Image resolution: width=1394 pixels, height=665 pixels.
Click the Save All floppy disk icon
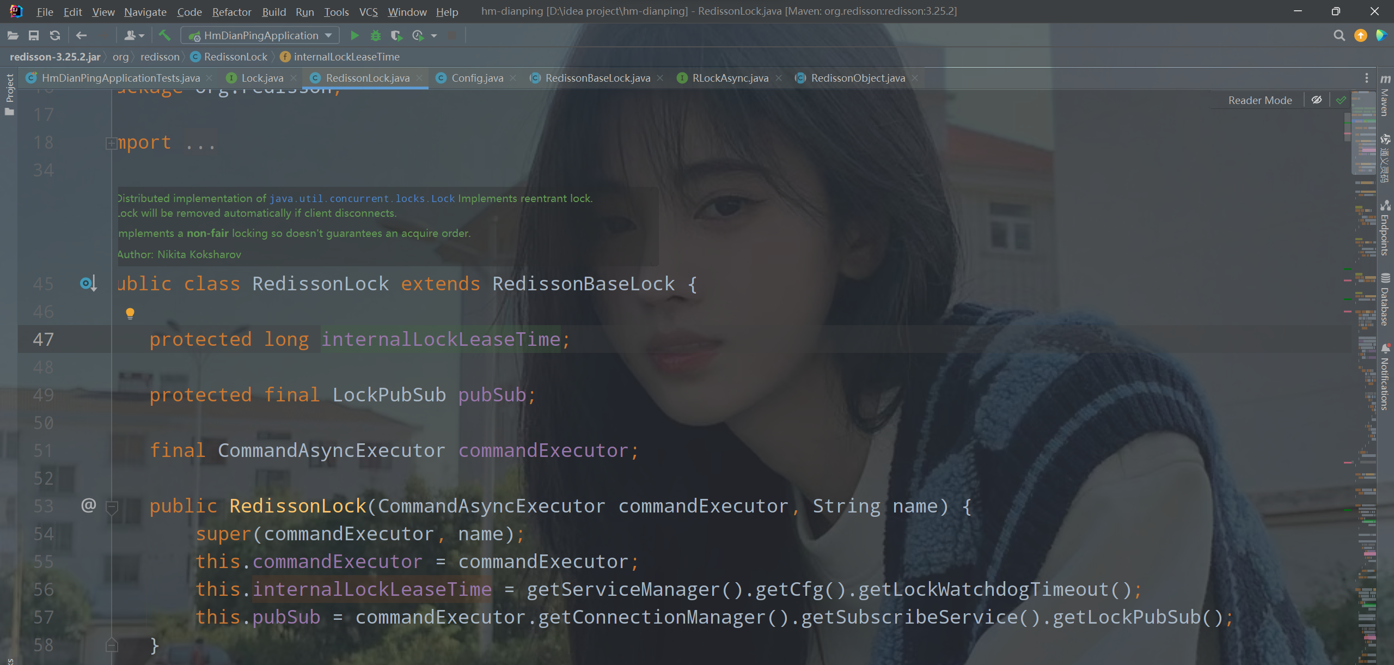coord(34,36)
